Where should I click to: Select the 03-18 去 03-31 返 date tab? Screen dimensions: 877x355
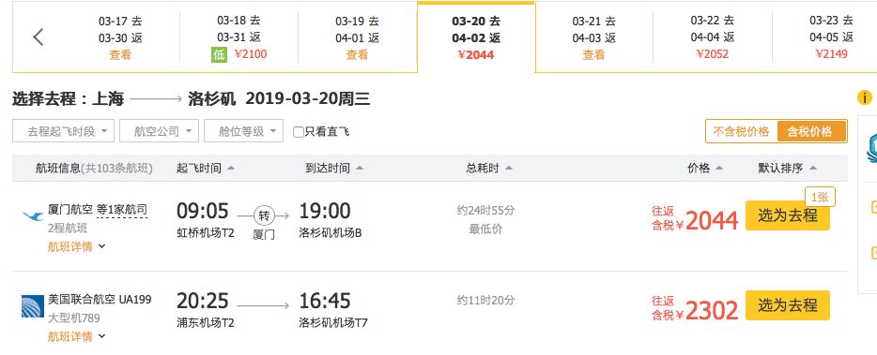click(238, 37)
